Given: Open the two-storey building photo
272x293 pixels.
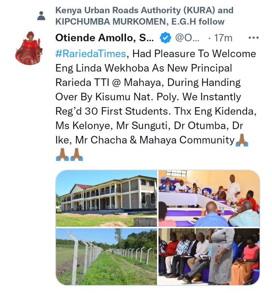Looking at the screenshot, I should coord(106,198).
